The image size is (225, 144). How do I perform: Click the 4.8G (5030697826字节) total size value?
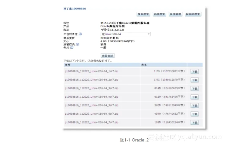tap(117, 41)
